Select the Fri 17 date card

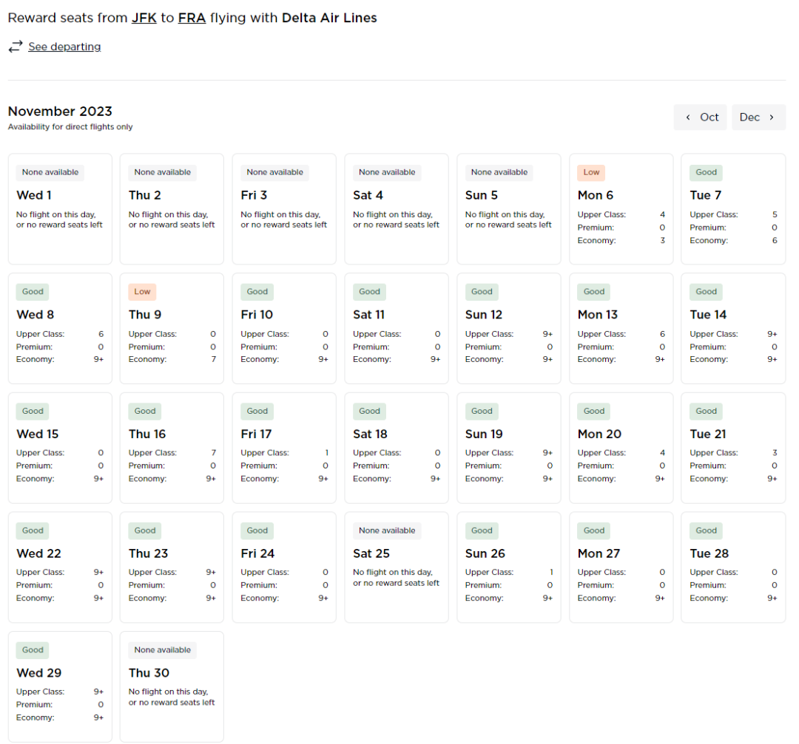click(x=284, y=448)
